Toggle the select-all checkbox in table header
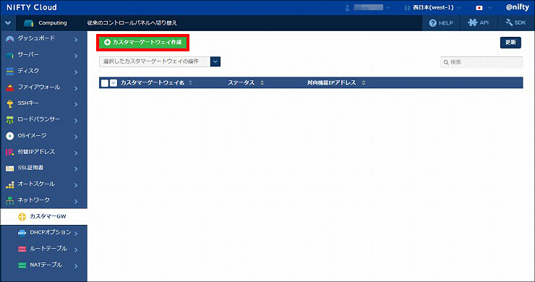 105,83
